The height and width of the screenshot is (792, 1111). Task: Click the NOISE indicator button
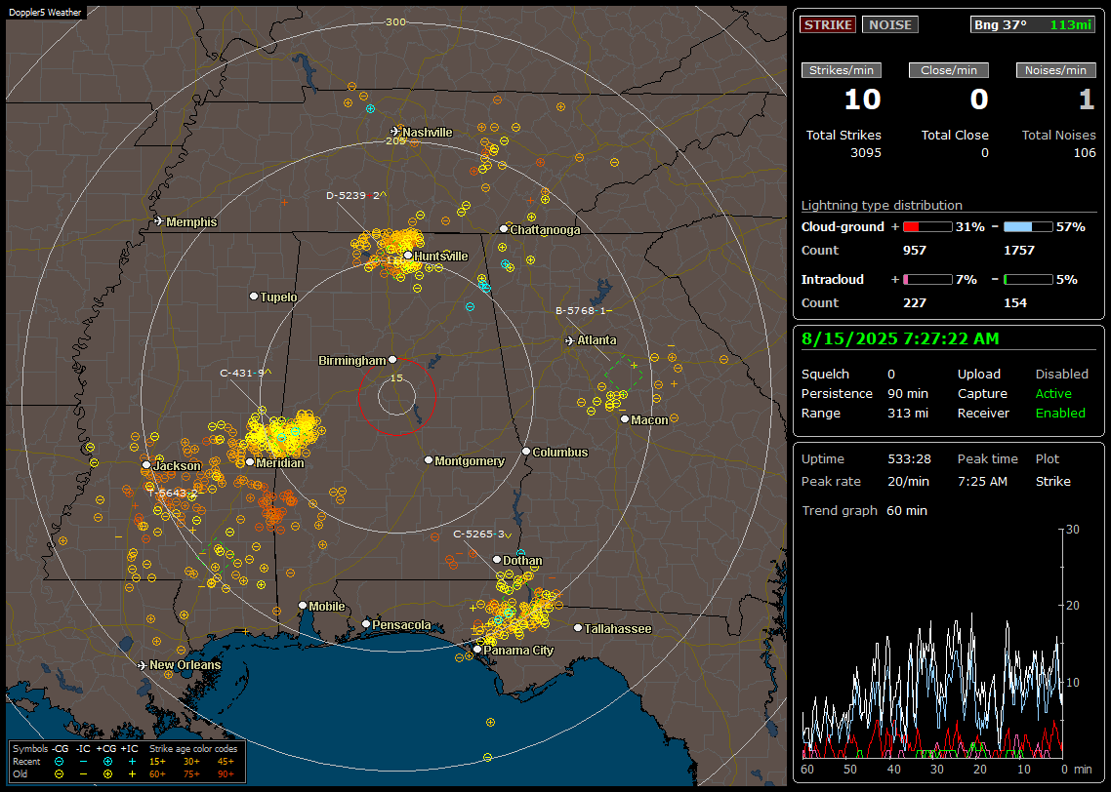click(x=890, y=24)
